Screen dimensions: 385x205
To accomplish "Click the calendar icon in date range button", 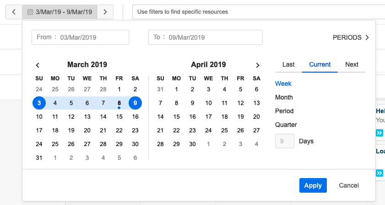I will click(x=30, y=12).
